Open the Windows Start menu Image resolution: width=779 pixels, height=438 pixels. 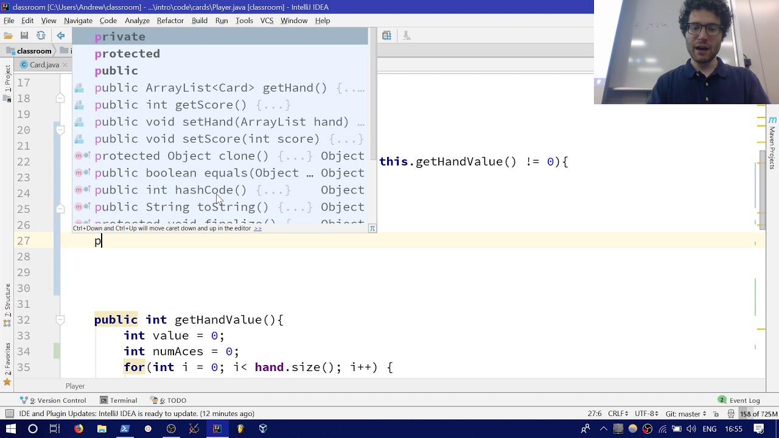10,429
